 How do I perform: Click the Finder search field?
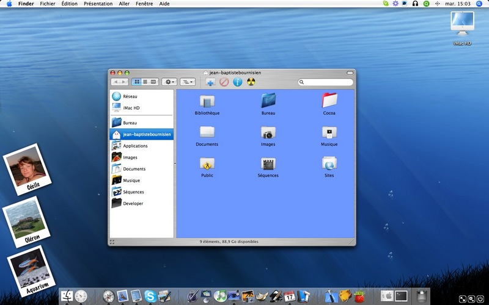[326, 82]
